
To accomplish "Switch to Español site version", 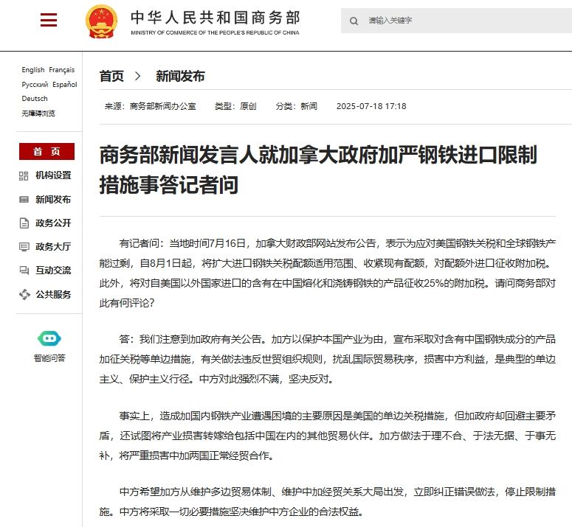I will tap(64, 85).
